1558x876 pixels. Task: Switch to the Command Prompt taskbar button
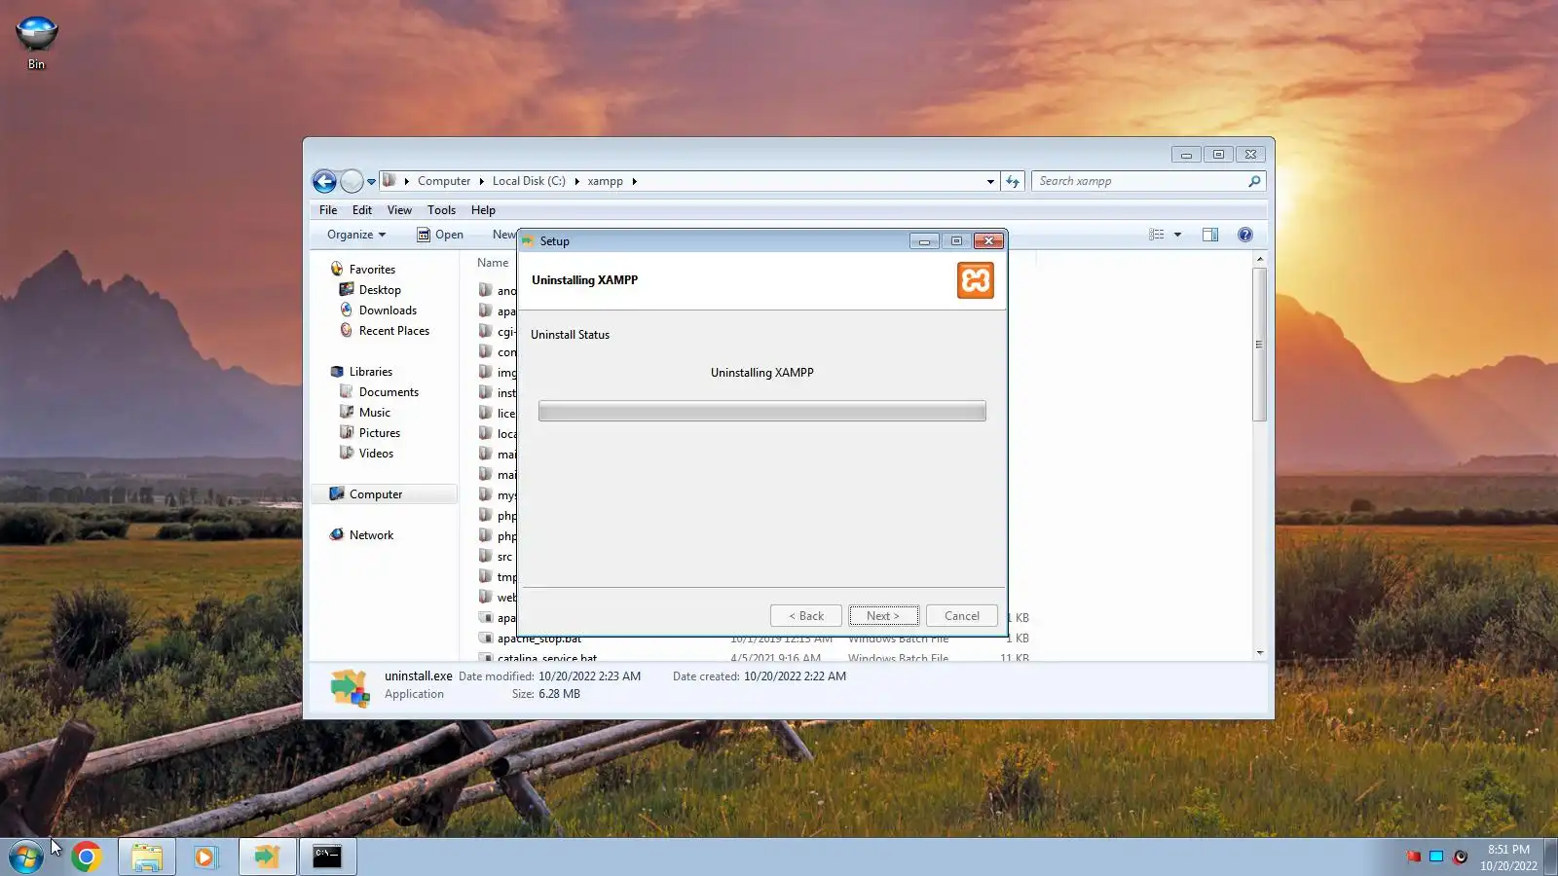tap(327, 857)
